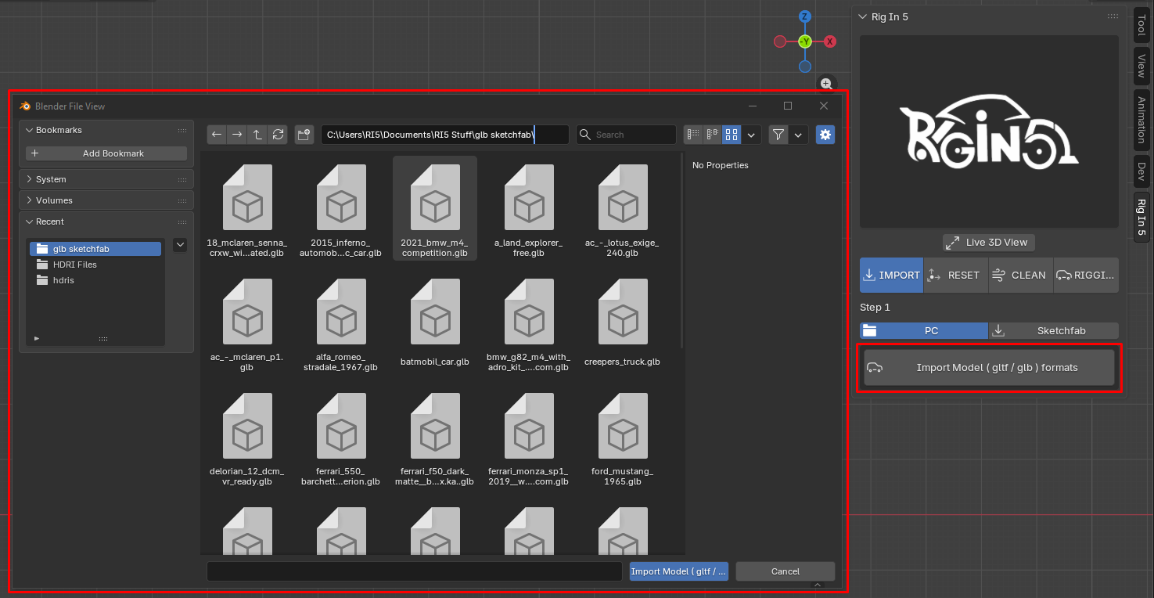Open recent list specials dropdown
This screenshot has width=1154, height=598.
(x=180, y=245)
